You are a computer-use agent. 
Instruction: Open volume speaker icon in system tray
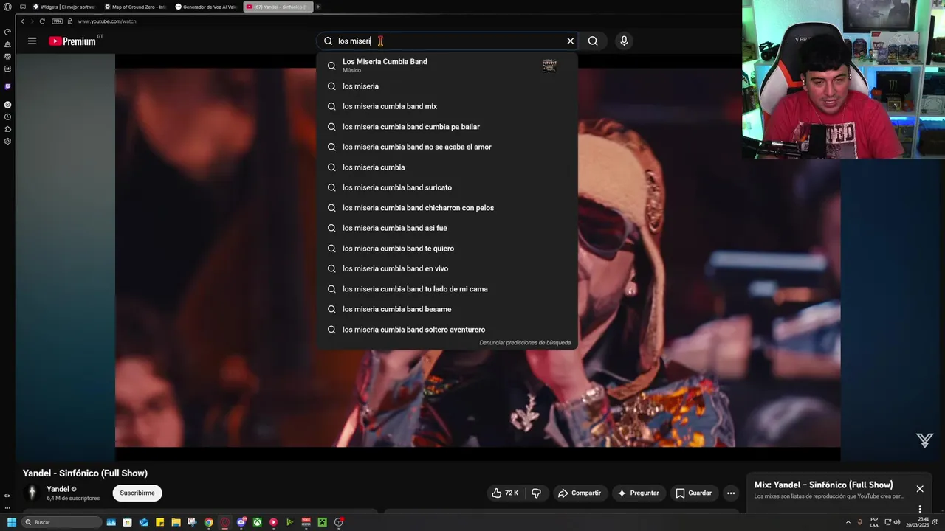pyautogui.click(x=897, y=522)
